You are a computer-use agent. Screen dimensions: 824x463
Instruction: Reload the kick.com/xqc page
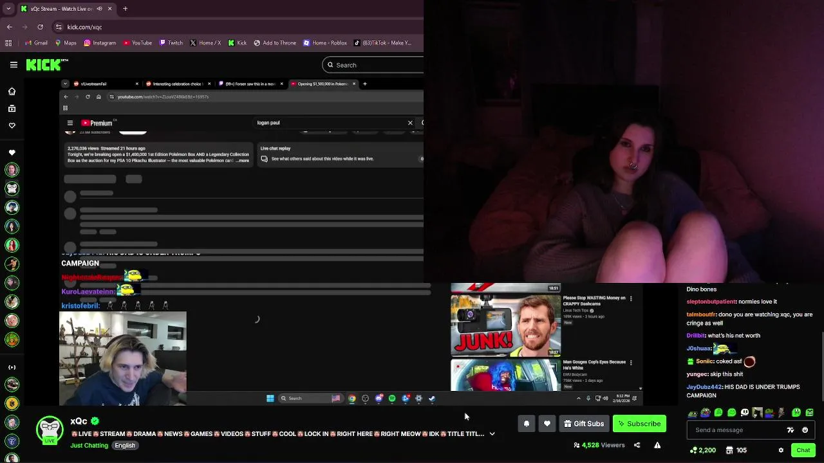pos(40,27)
